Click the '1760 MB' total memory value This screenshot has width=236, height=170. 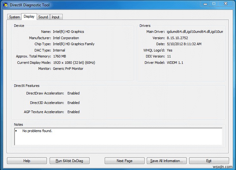pyautogui.click(x=59, y=56)
